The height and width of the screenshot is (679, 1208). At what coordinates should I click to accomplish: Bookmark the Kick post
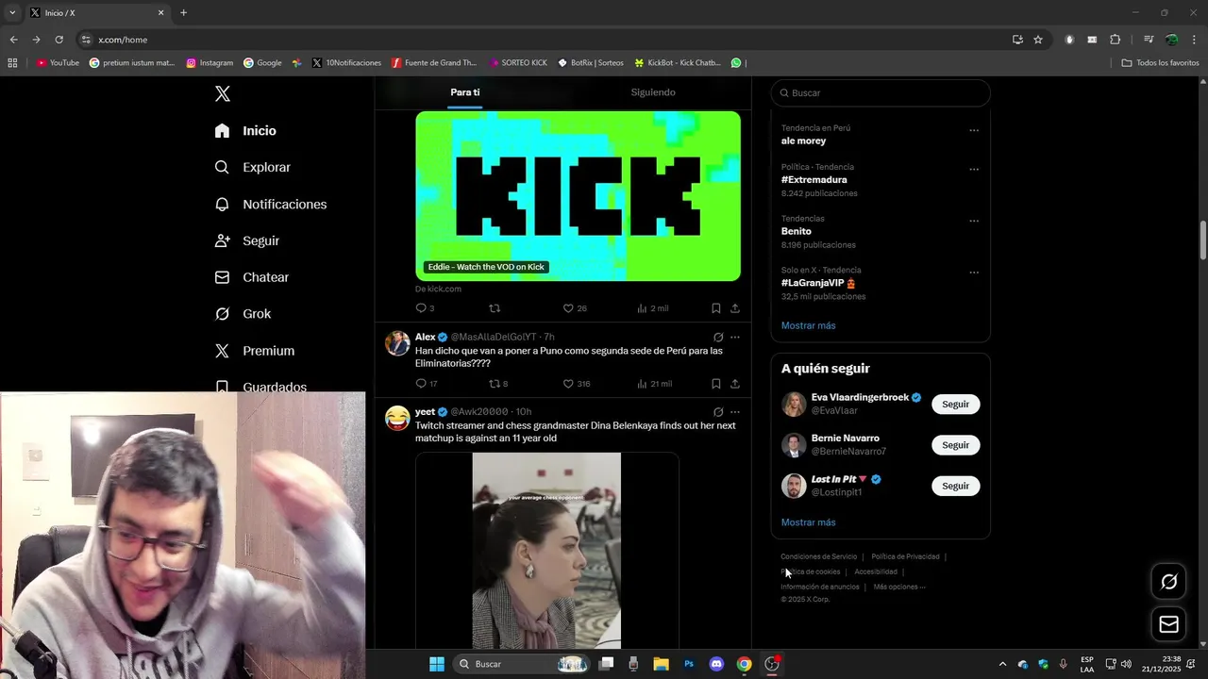click(716, 308)
